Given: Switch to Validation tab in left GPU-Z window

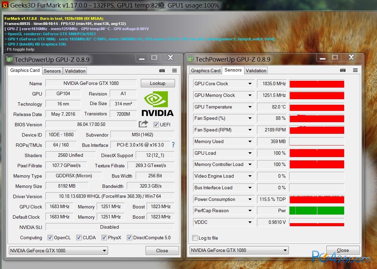Looking at the screenshot, I should [75, 71].
